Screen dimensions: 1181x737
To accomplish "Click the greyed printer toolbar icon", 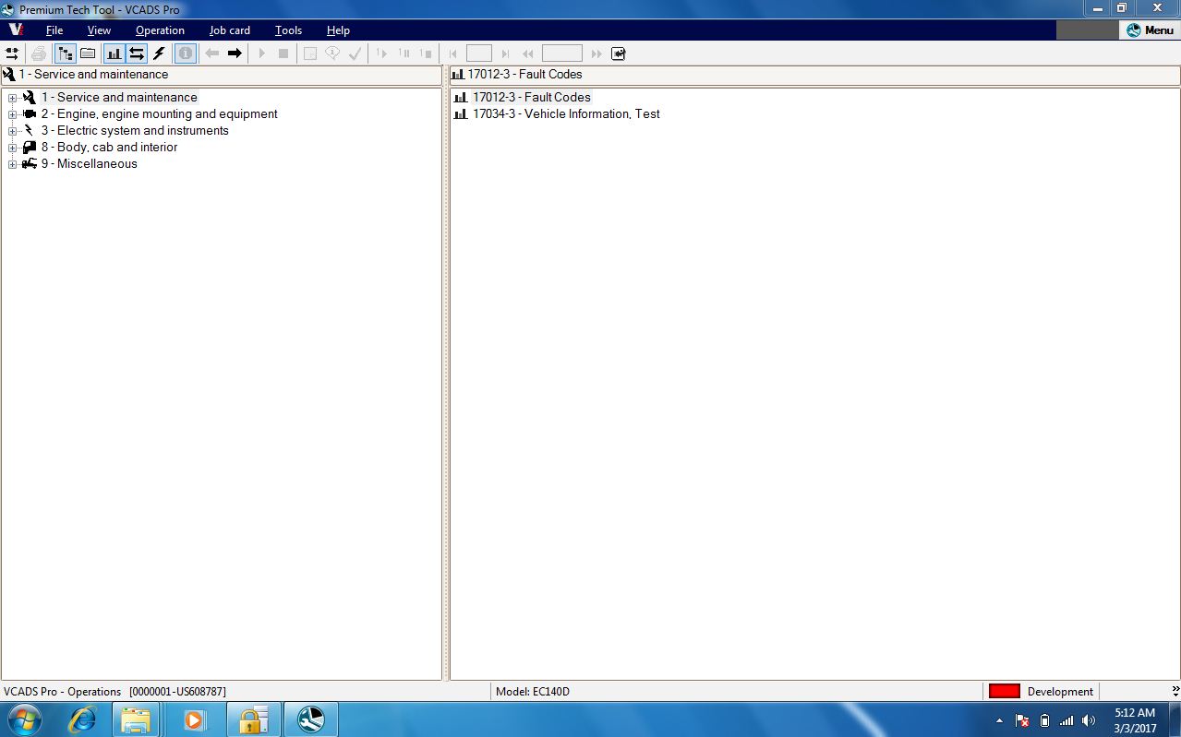I will click(39, 53).
